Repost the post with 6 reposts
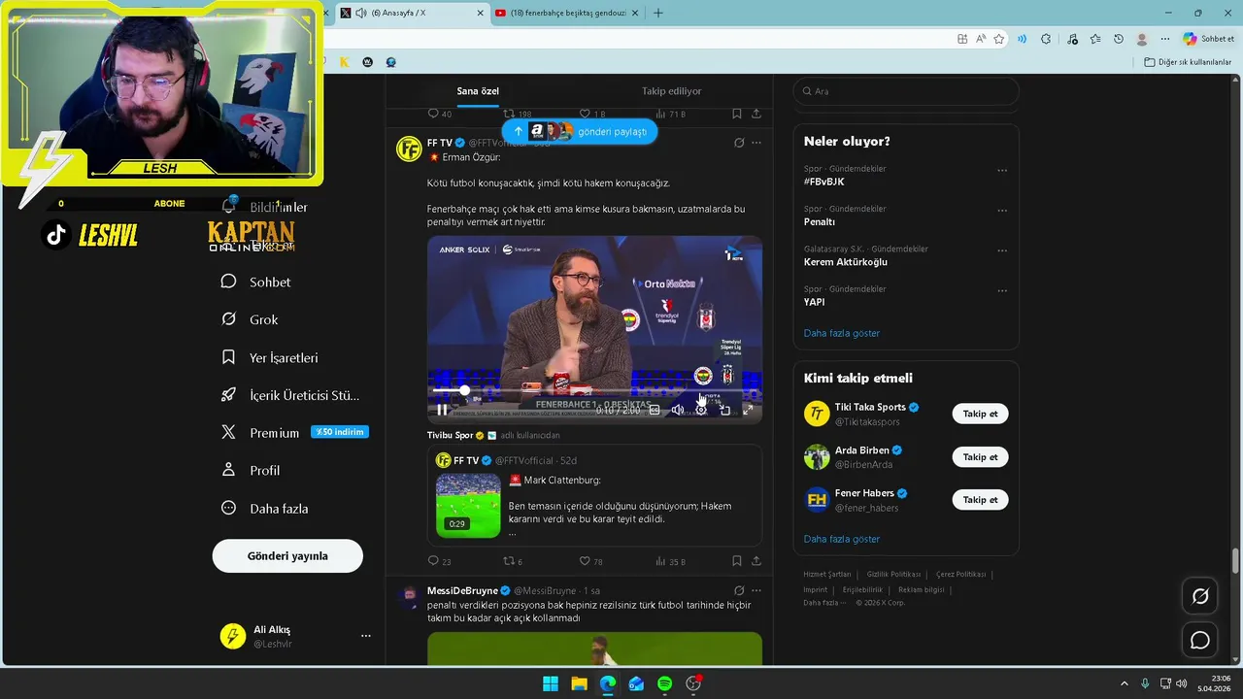This screenshot has height=699, width=1243. click(513, 561)
